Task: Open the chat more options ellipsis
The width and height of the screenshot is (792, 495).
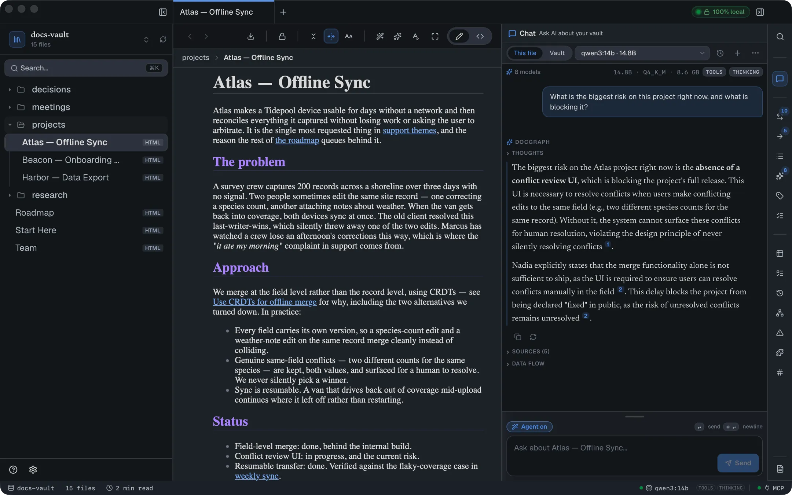Action: point(755,53)
